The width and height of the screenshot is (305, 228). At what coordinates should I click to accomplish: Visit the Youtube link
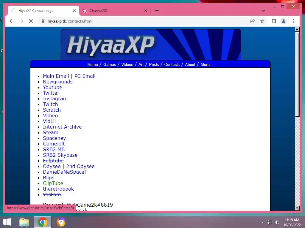point(52,88)
